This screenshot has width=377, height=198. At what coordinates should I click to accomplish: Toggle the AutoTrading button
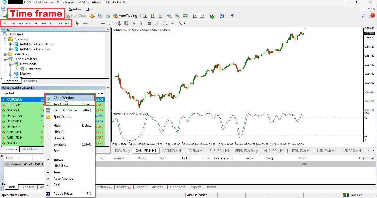click(125, 16)
